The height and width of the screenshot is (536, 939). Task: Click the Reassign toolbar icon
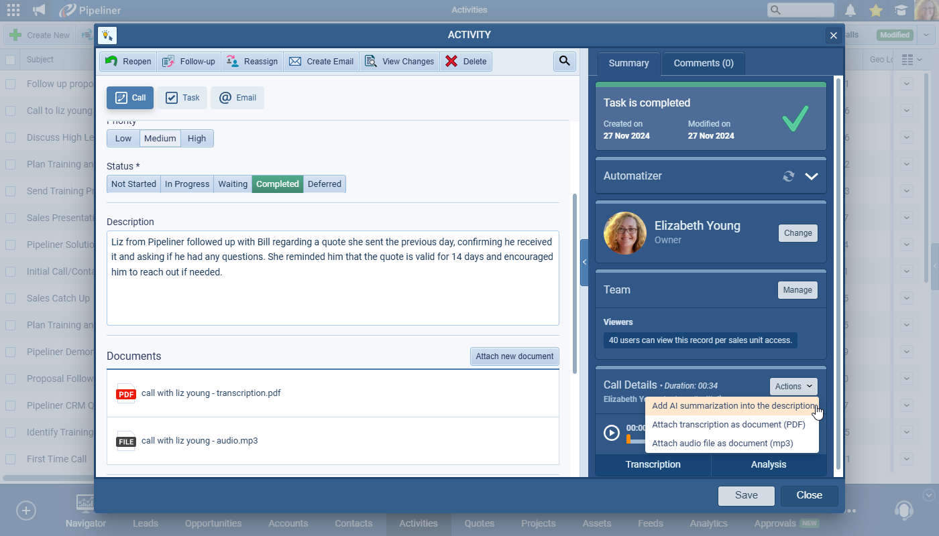tap(233, 62)
